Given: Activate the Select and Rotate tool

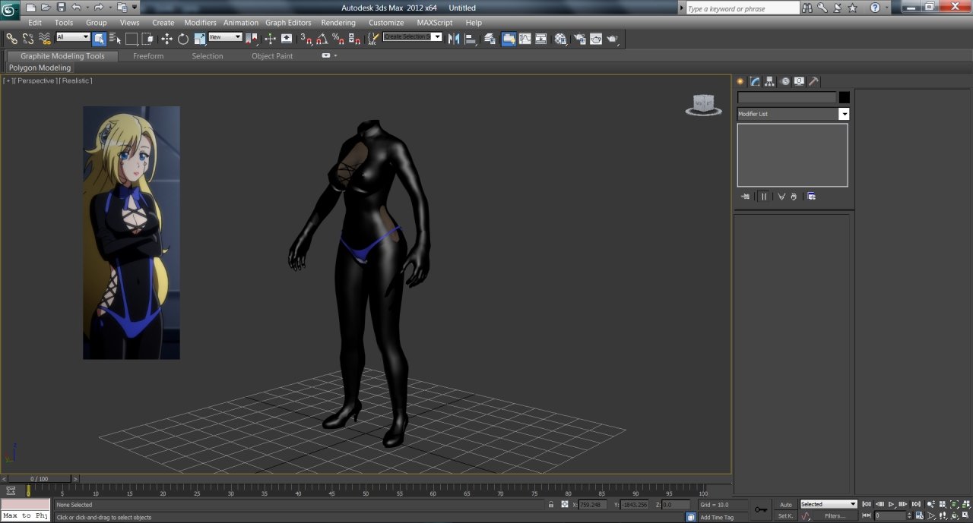Looking at the screenshot, I should coord(183,39).
